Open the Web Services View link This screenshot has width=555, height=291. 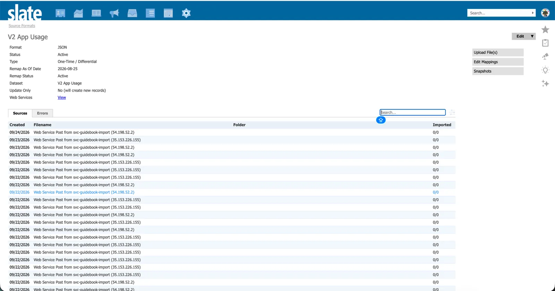(62, 98)
